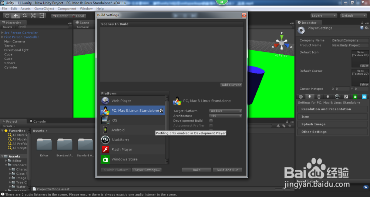370x197 pixels.
Task: Click the Build And Run button
Action: [x=228, y=170]
